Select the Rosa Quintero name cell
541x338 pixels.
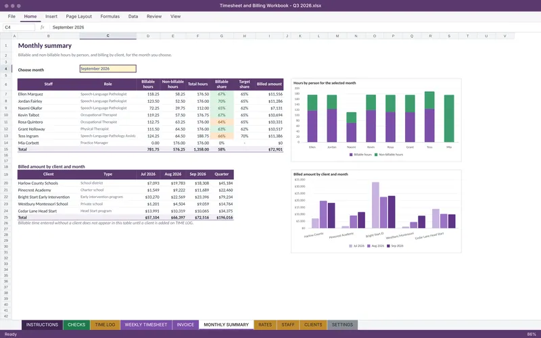tap(48, 122)
